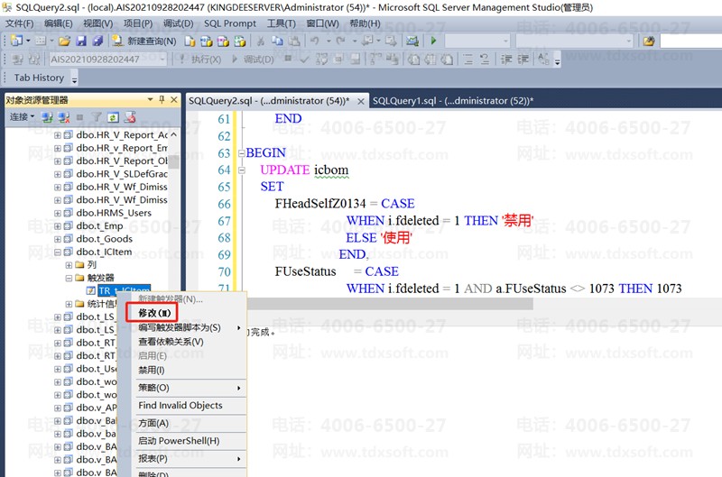Switch to the SQLQuery1.sql tab
This screenshot has width=722, height=477.
coord(451,101)
